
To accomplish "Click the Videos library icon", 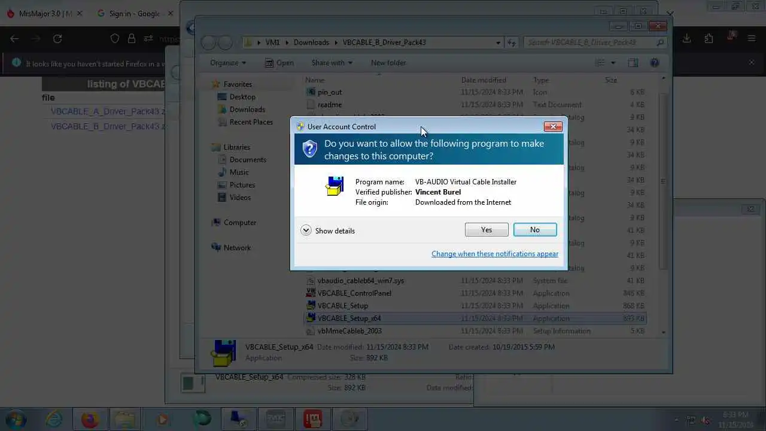I will click(x=222, y=198).
